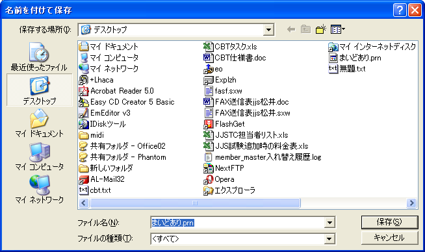Viewport: 425px width, 252px height.
Task: Select JJS試験追加時の料金表.xls file name
Action: click(x=261, y=146)
